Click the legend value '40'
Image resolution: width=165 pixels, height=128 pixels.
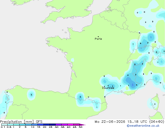(68, 127)
